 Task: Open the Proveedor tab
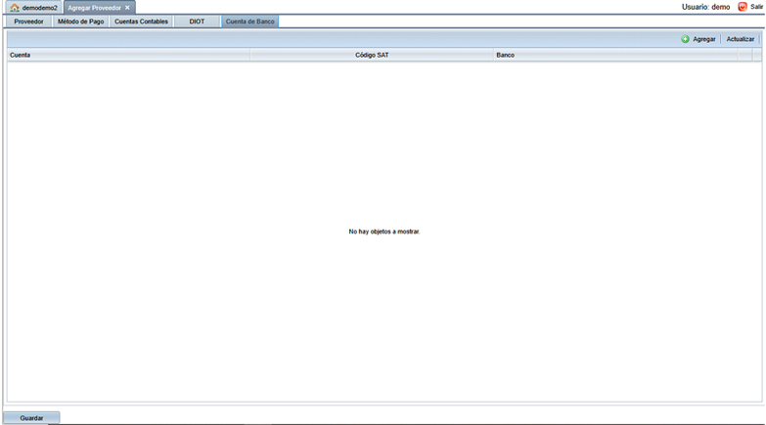28,21
